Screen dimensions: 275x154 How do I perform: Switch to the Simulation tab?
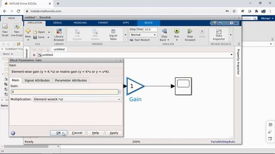[35, 23]
